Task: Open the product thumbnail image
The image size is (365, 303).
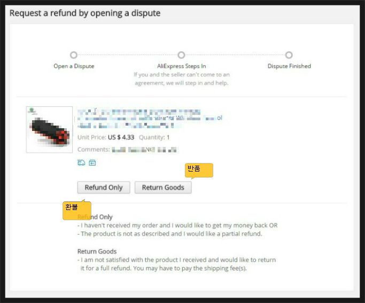Action: click(49, 130)
